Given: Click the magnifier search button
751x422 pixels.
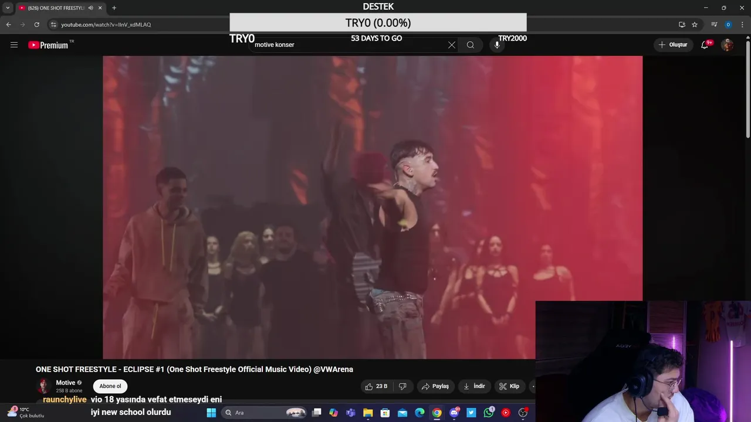Looking at the screenshot, I should click(471, 45).
